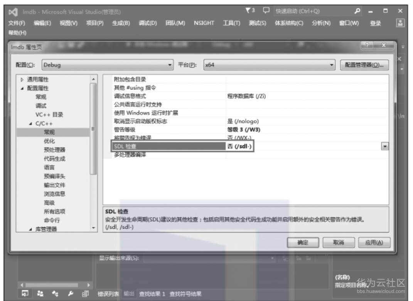Select the 警告等级 property row
The image size is (413, 301).
[246, 129]
